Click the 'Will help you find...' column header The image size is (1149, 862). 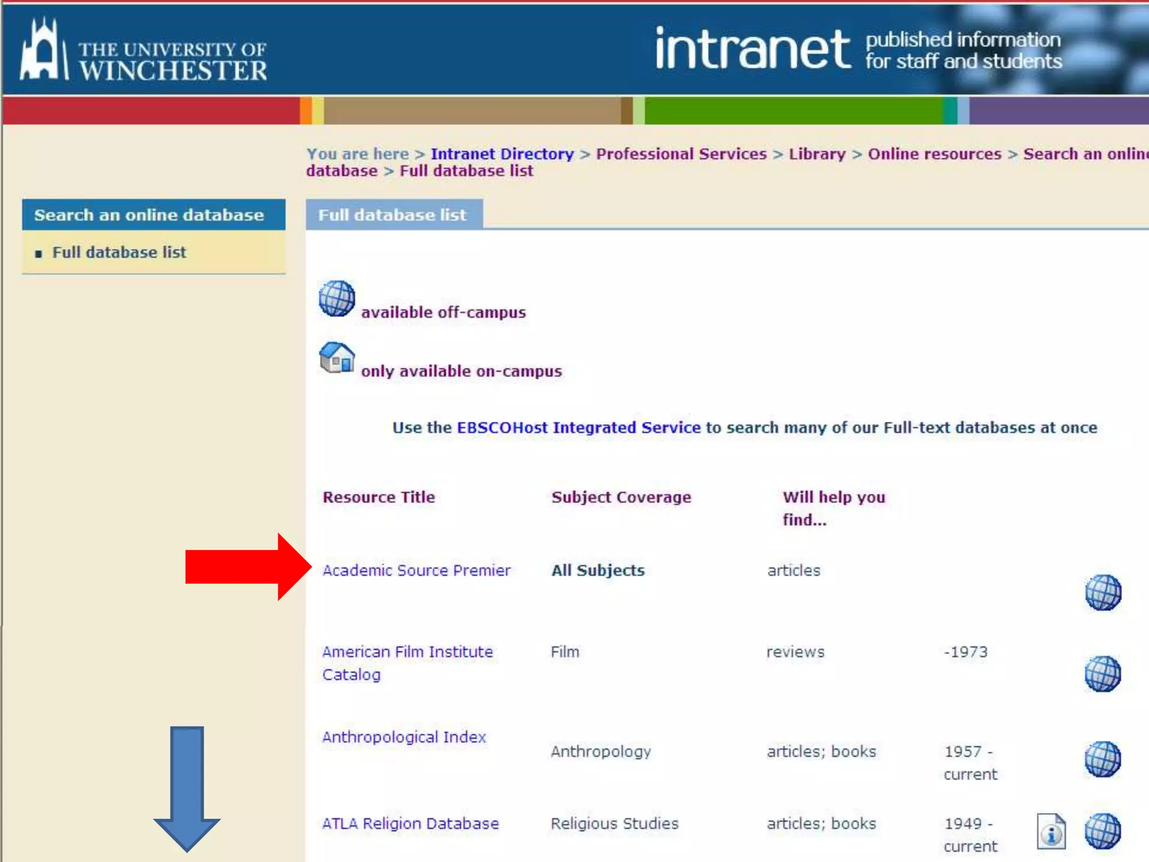(834, 508)
